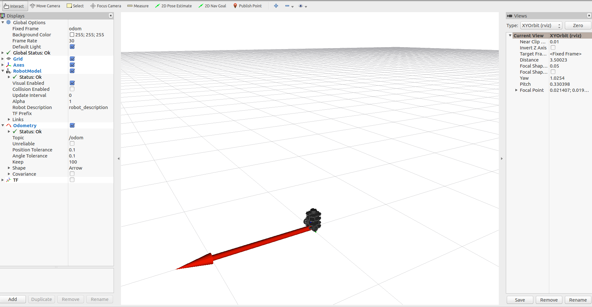Pick the Measure tool
This screenshot has width=592, height=307.
(138, 6)
